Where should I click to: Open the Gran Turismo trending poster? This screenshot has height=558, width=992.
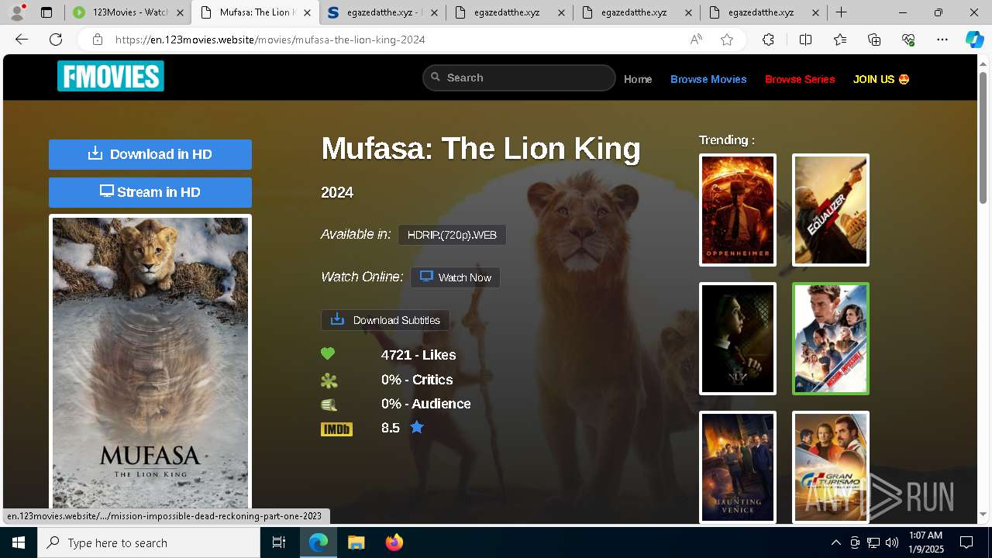831,467
